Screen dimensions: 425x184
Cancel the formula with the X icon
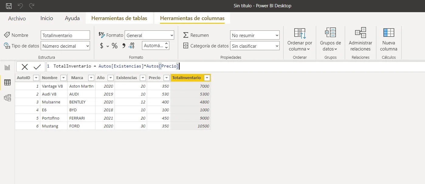point(25,67)
